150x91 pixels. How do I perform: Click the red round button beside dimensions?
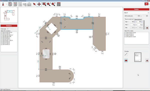(x=147, y=28)
